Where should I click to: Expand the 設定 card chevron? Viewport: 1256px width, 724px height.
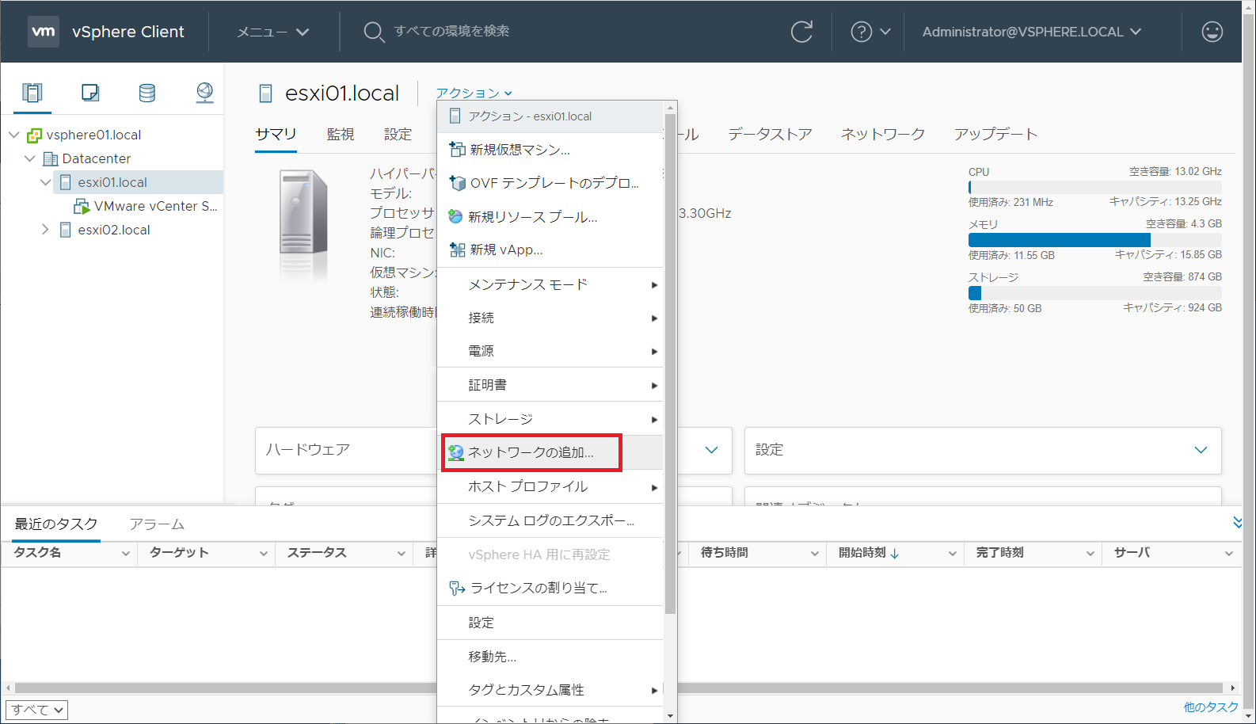[x=1201, y=450]
